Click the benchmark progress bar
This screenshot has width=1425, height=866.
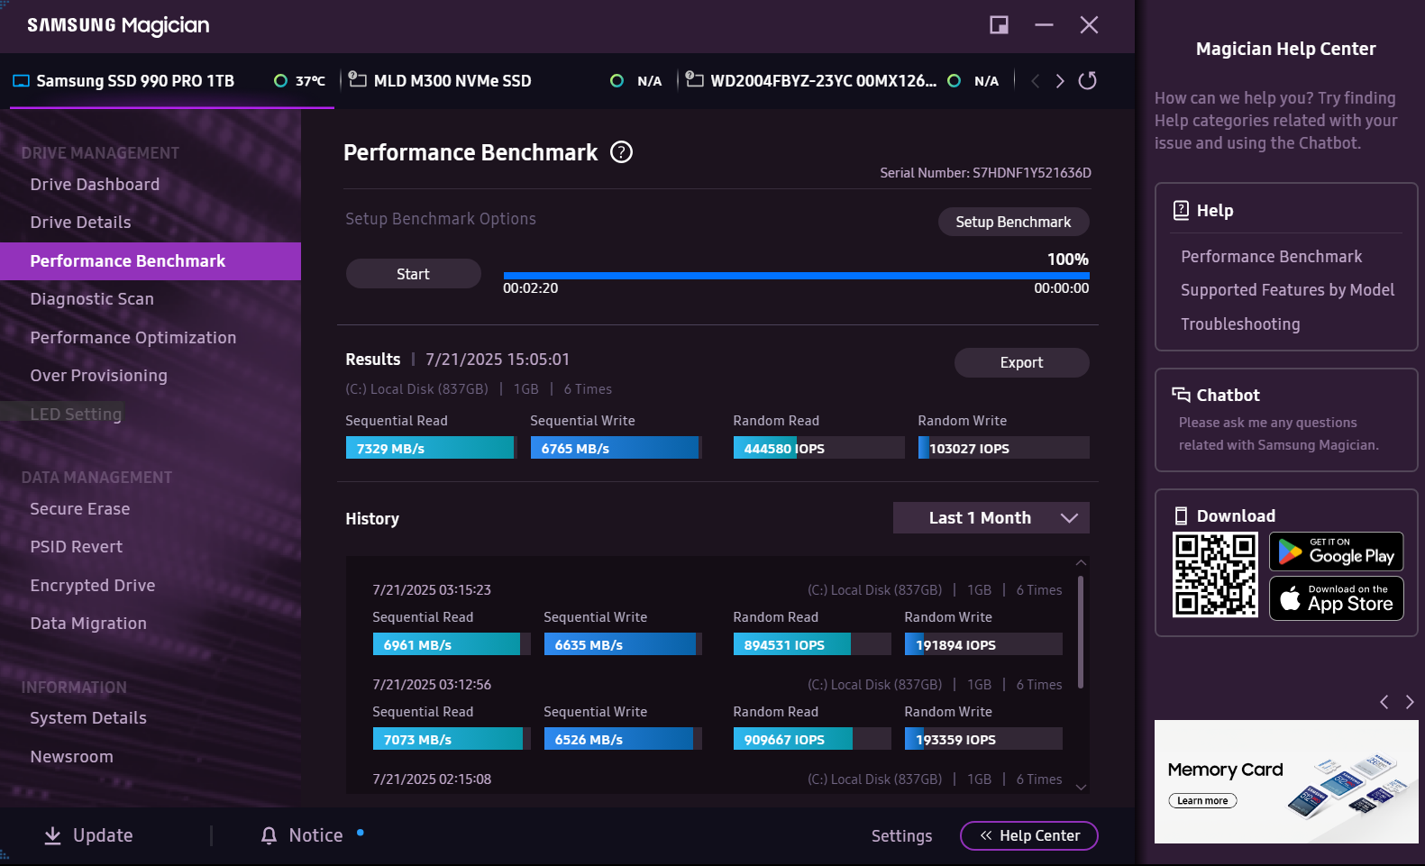coord(796,276)
